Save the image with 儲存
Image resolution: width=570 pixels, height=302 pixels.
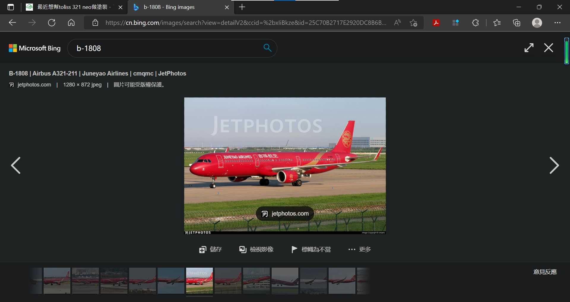click(210, 250)
